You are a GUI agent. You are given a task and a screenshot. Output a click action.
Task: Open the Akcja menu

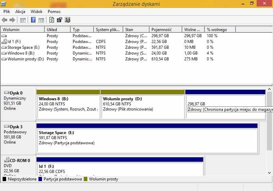[20, 12]
